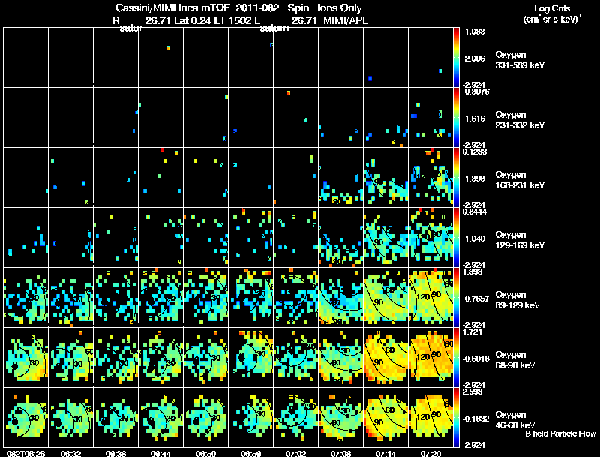This screenshot has height=457, width=600.
Task: Click the 06:32 time label on bottom axis
Action: click(70, 454)
